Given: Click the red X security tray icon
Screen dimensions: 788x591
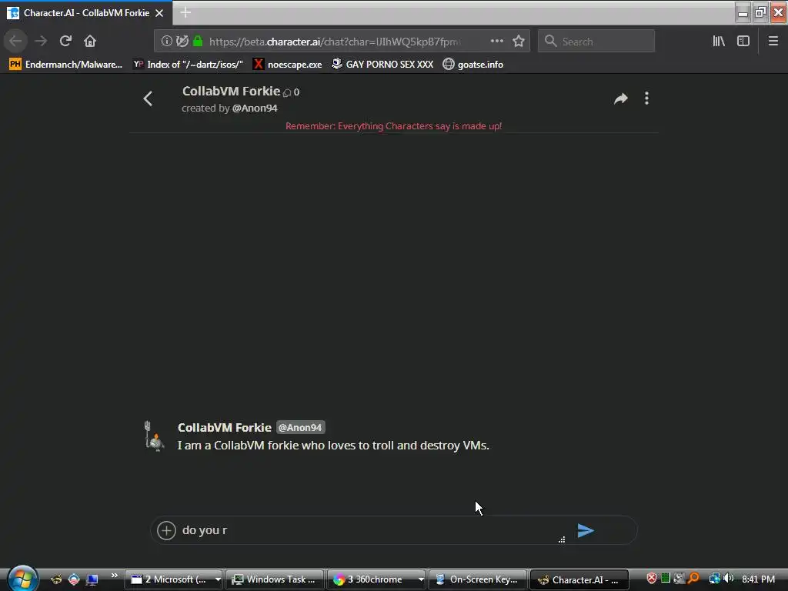Looking at the screenshot, I should (651, 579).
